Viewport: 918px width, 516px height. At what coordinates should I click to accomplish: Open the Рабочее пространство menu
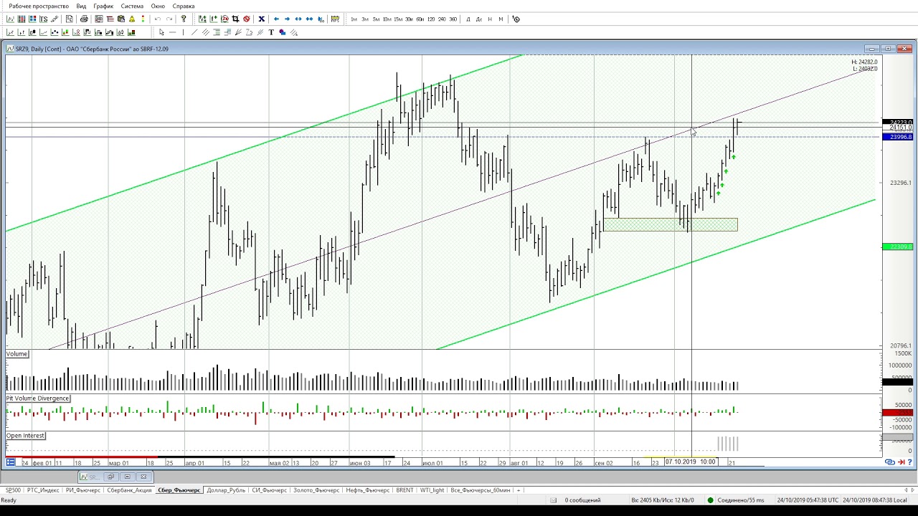(x=39, y=6)
